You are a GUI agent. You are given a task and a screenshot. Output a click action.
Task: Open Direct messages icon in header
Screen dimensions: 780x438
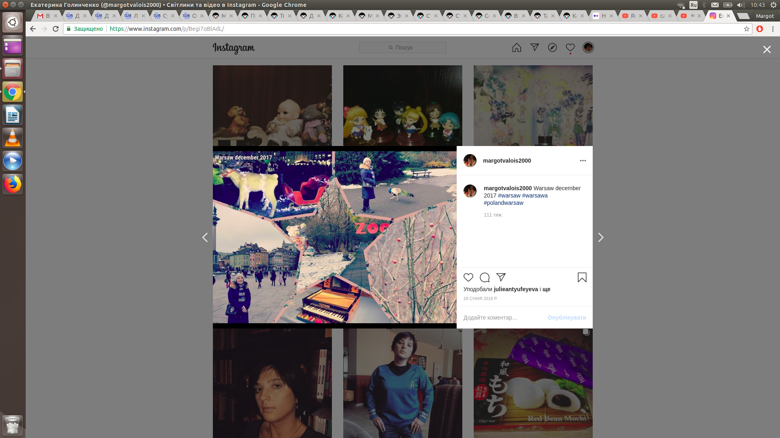(x=535, y=47)
